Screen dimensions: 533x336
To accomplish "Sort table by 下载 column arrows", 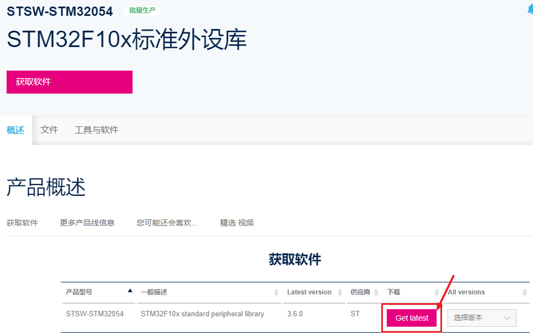I will 437,292.
